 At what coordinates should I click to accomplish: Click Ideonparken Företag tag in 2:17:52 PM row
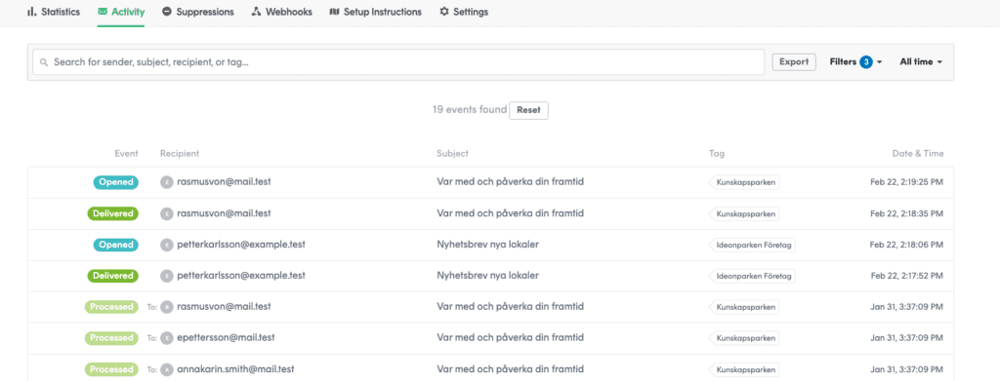[x=753, y=276]
